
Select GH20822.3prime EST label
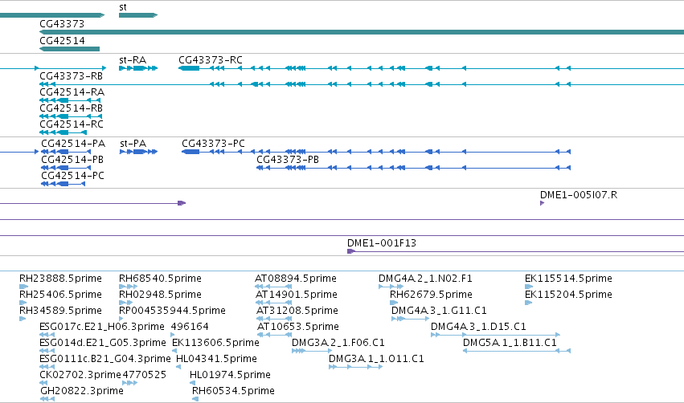coord(82,391)
